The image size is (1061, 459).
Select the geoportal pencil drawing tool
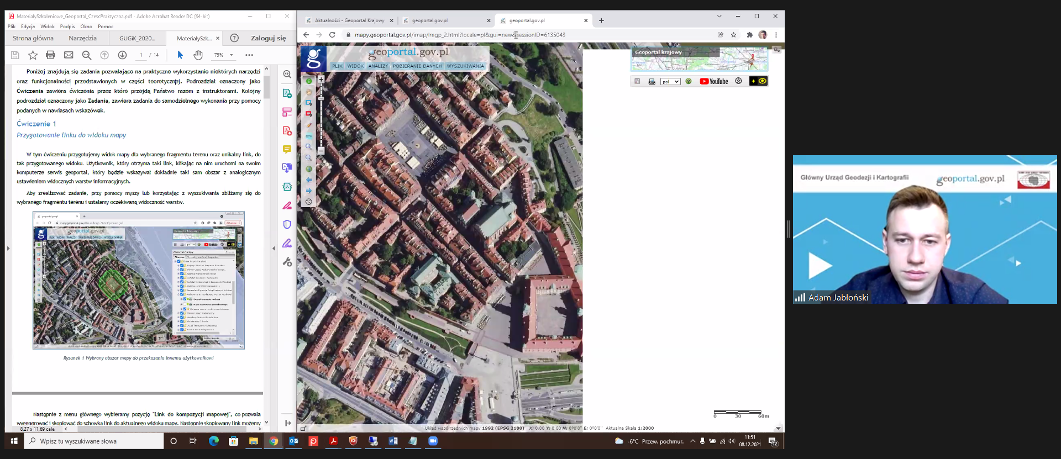point(309,125)
